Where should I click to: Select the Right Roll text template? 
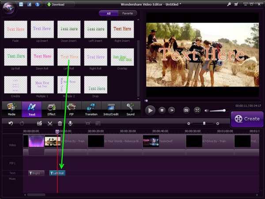96,57
